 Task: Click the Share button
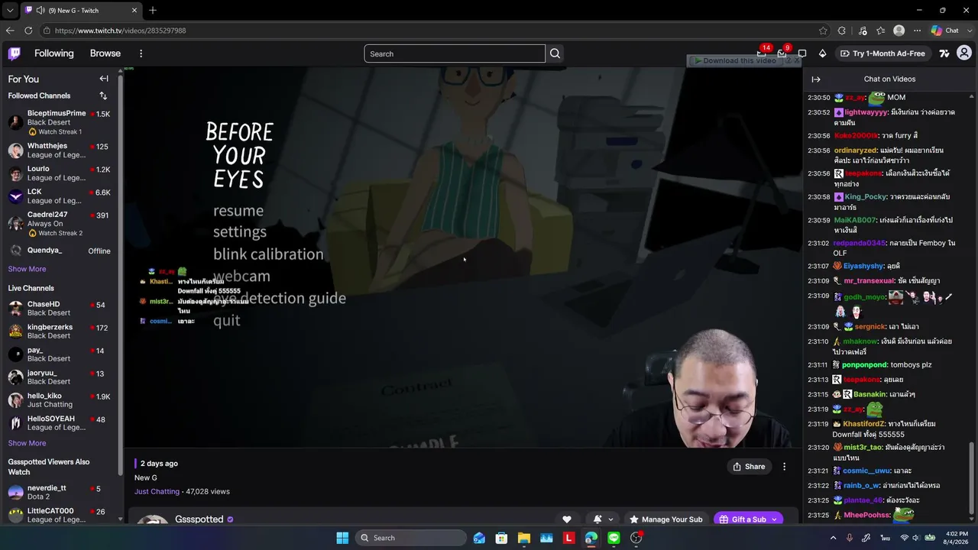coord(749,467)
